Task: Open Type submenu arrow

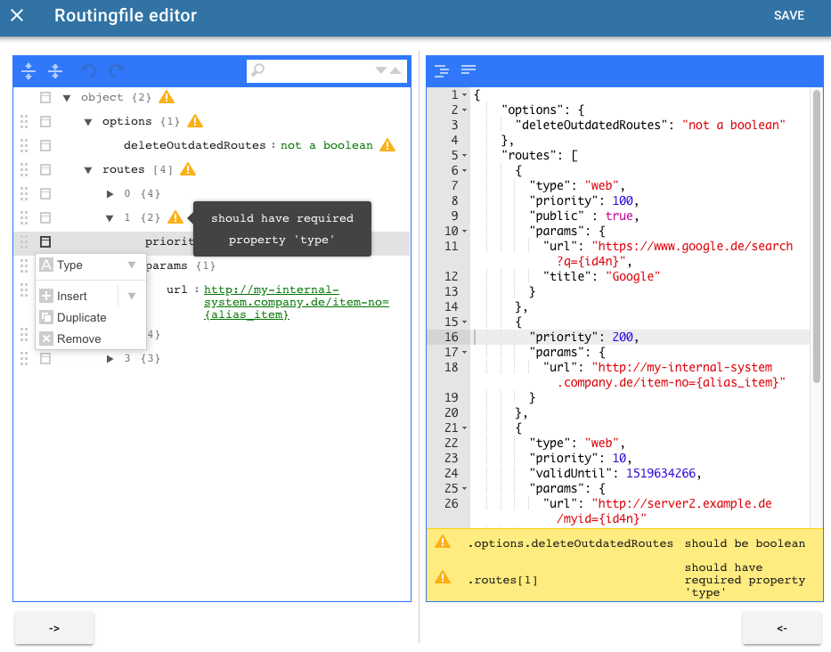Action: click(x=132, y=265)
